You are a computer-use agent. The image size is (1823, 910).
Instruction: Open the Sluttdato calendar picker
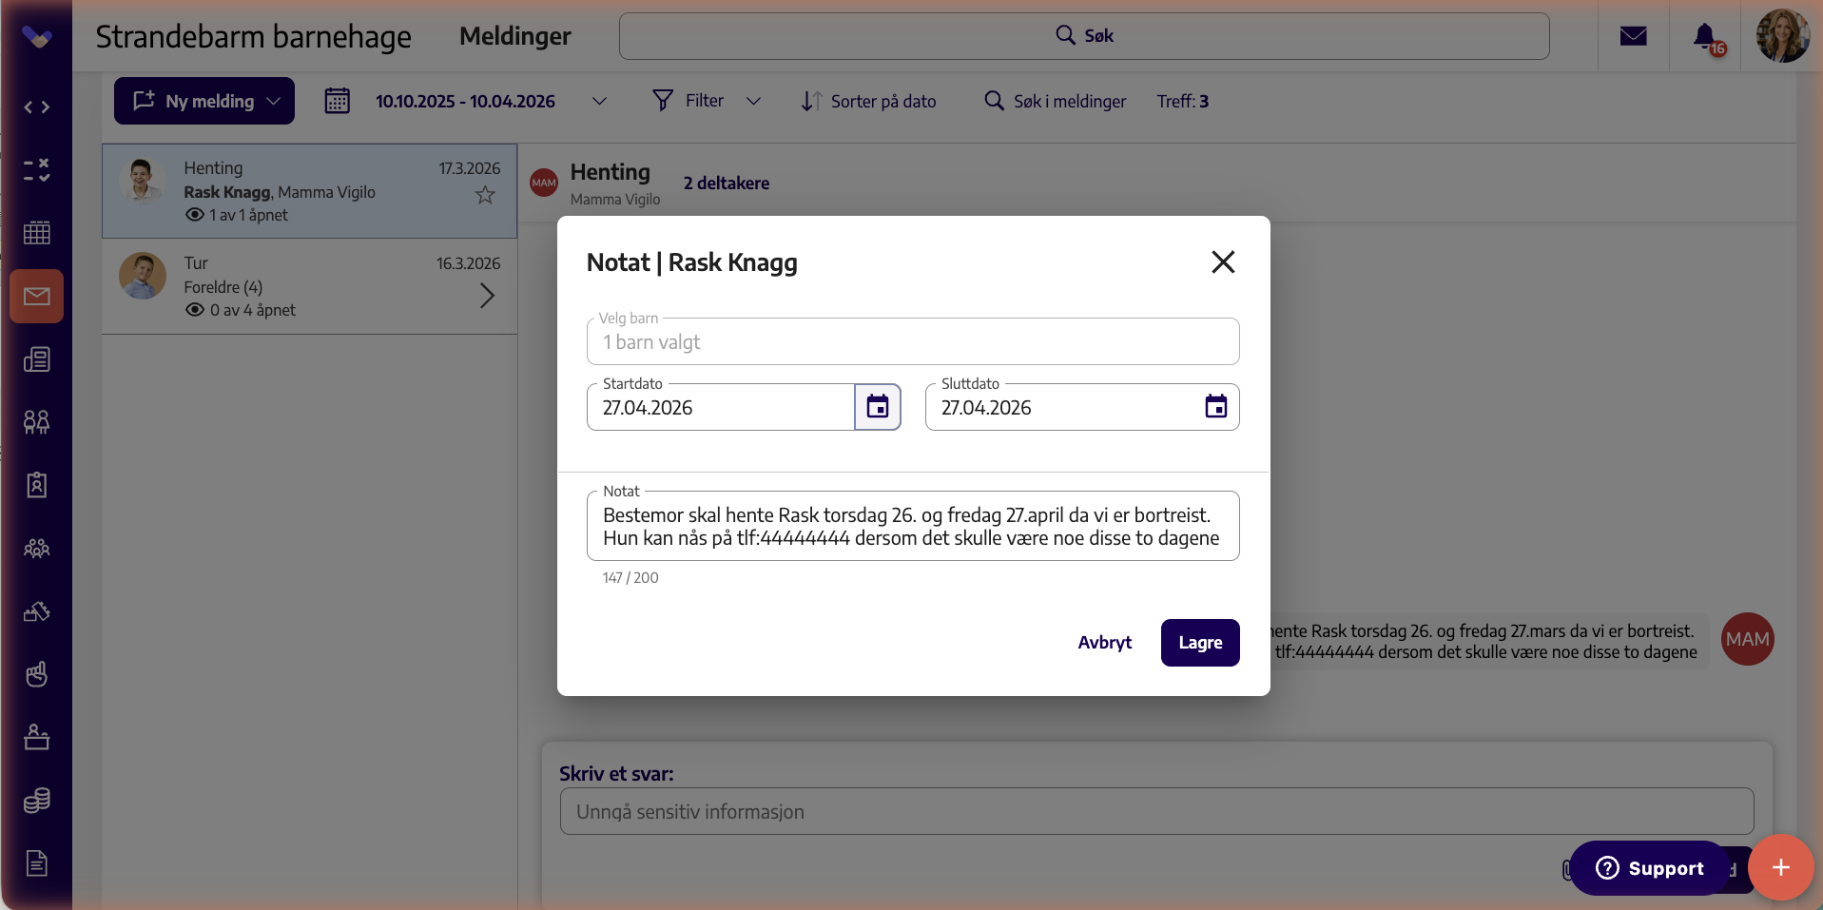tap(1215, 407)
